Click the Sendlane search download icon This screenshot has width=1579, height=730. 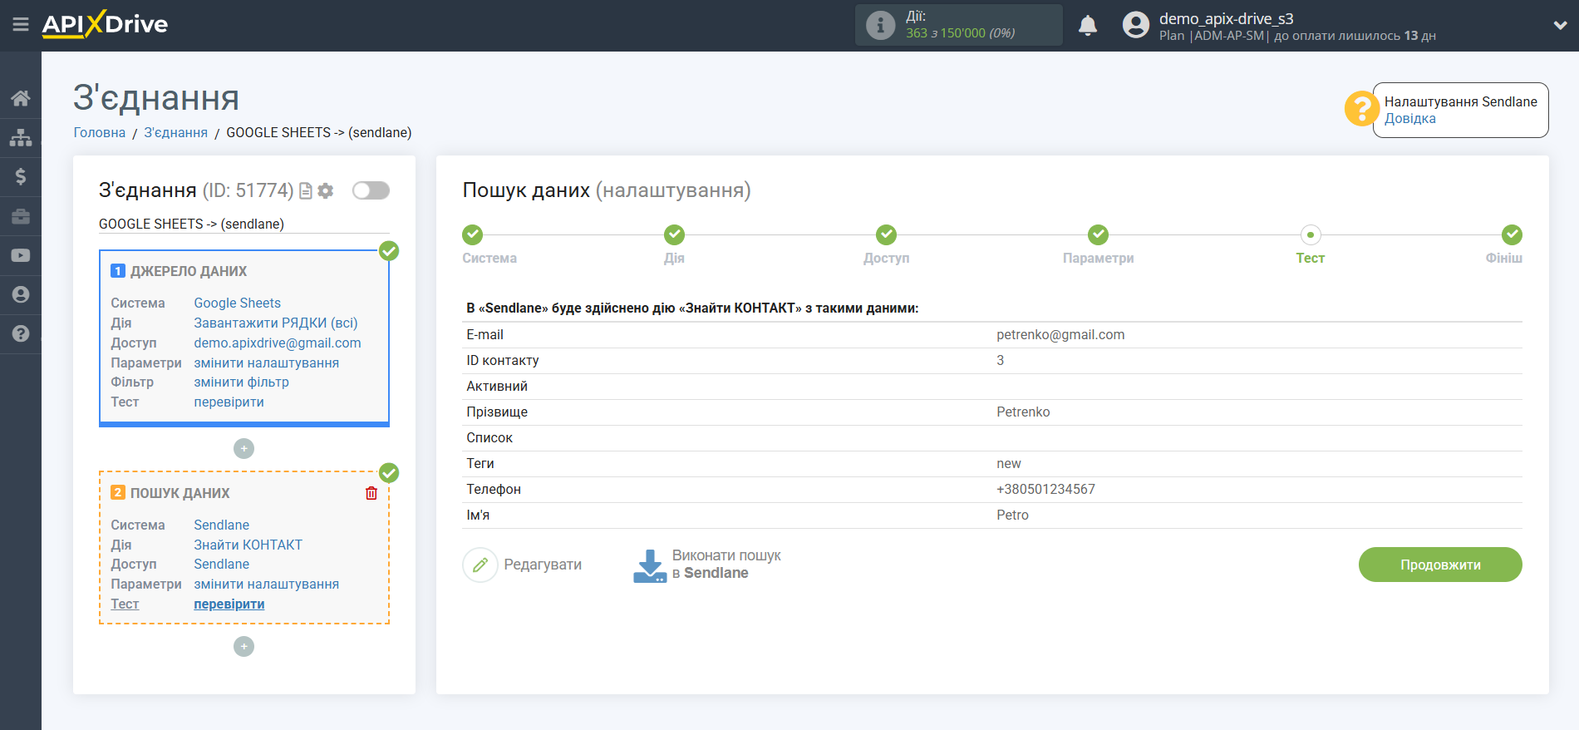650,565
